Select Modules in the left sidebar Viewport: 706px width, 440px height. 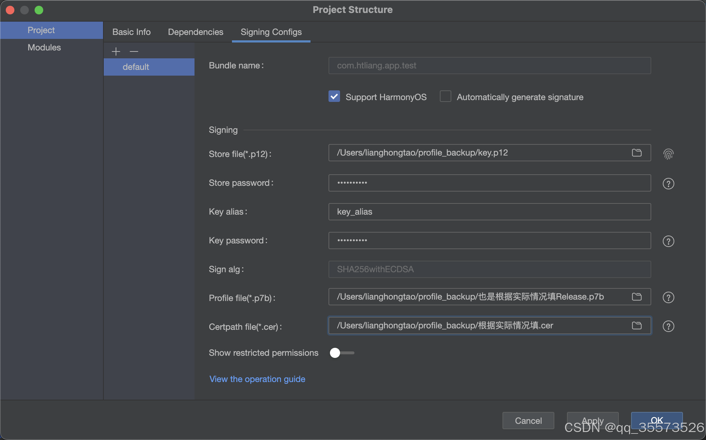(44, 48)
